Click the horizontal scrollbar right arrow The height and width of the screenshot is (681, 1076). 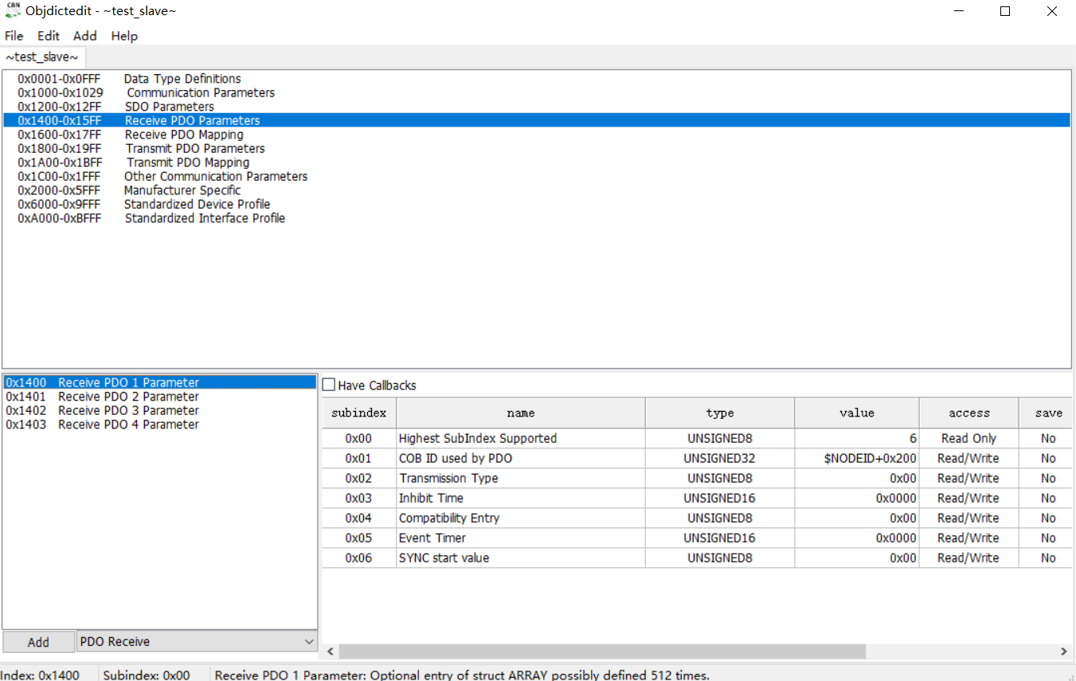(x=1063, y=652)
